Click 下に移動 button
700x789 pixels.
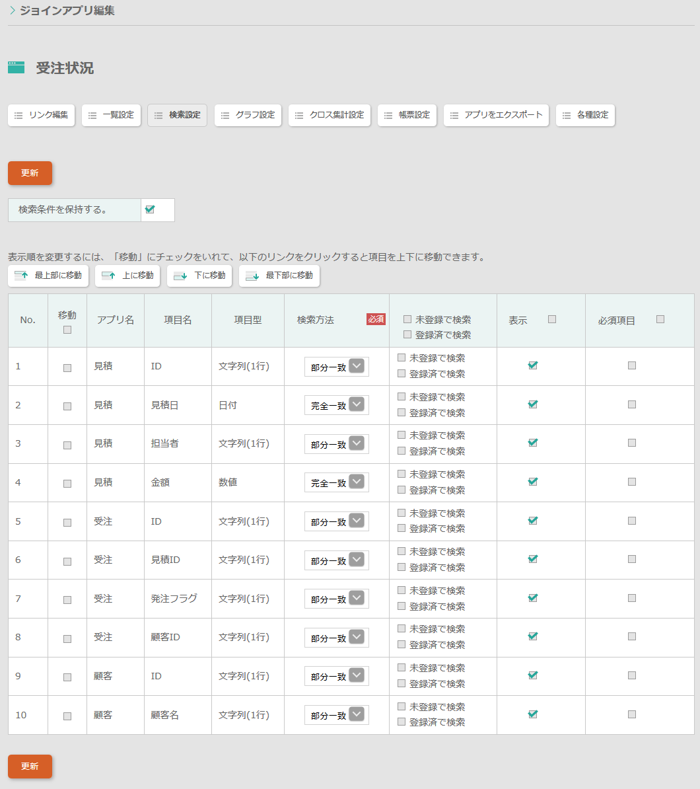point(199,276)
